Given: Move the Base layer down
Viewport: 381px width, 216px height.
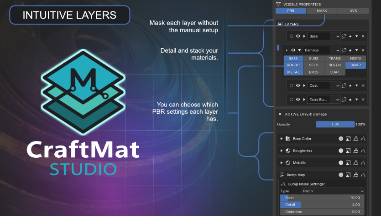Looking at the screenshot, I should (x=356, y=36).
